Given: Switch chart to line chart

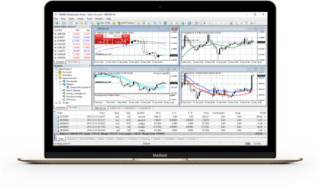Looking at the screenshot, I should pos(149,23).
